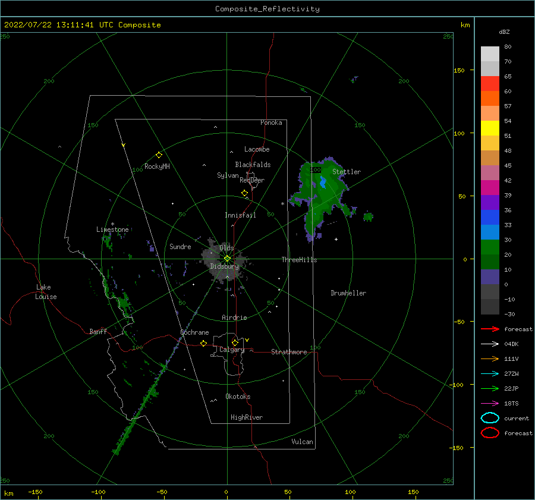Click the Ponoka label
This screenshot has width=535, height=500.
pos(271,122)
